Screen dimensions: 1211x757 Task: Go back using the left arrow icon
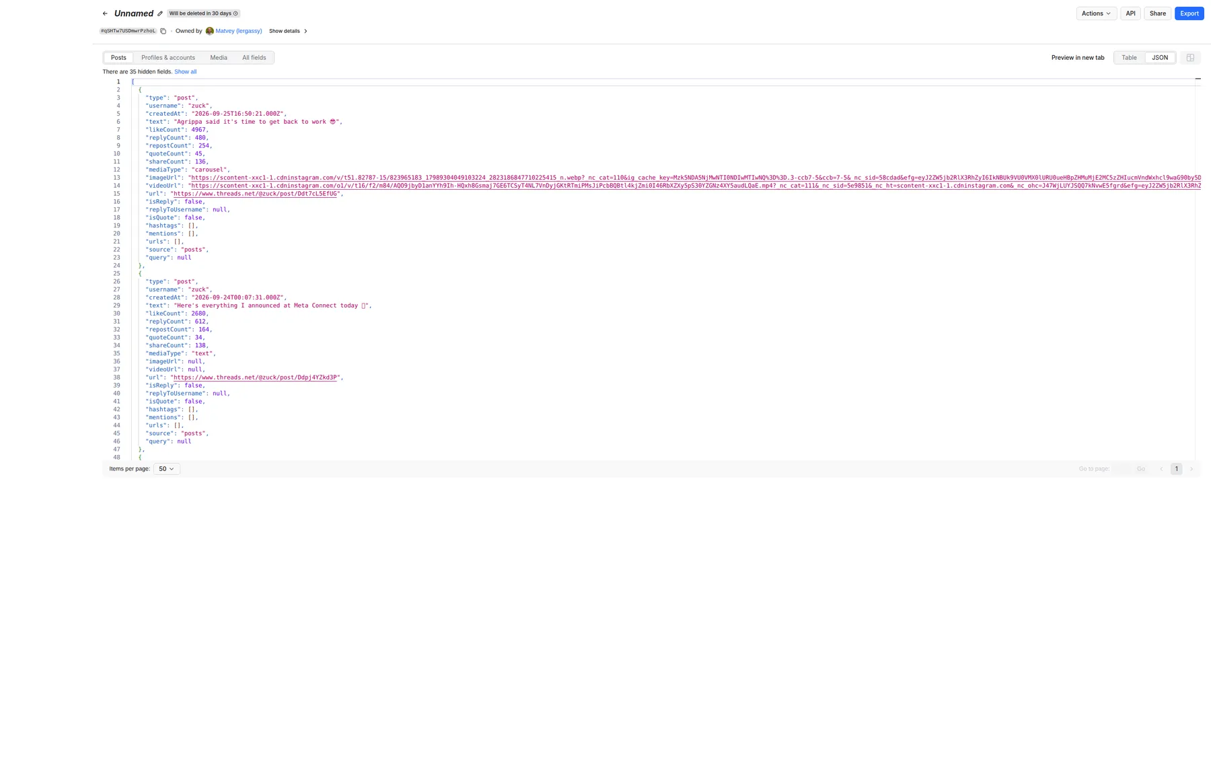(105, 13)
